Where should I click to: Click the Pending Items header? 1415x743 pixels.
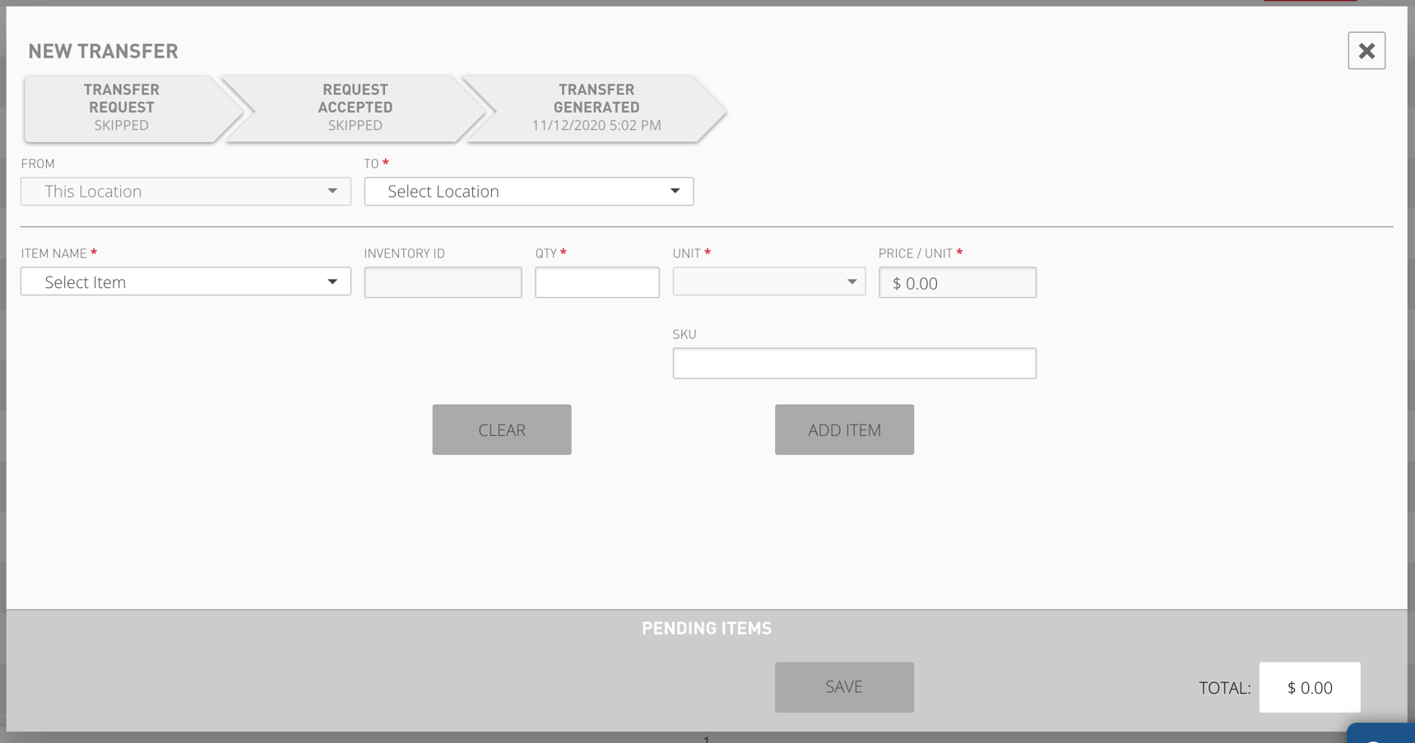[x=707, y=629]
